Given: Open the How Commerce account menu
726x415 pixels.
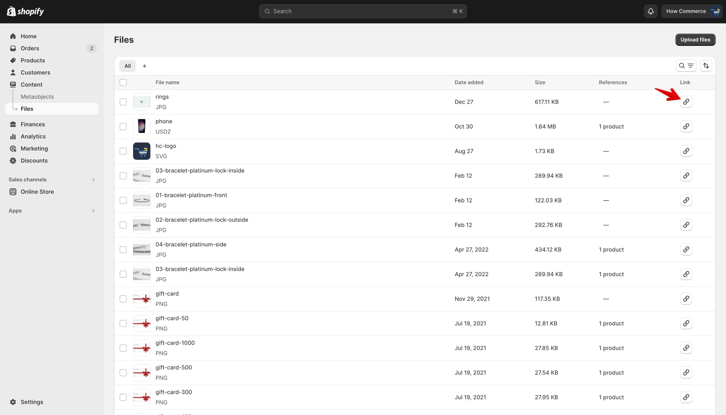Looking at the screenshot, I should [691, 11].
